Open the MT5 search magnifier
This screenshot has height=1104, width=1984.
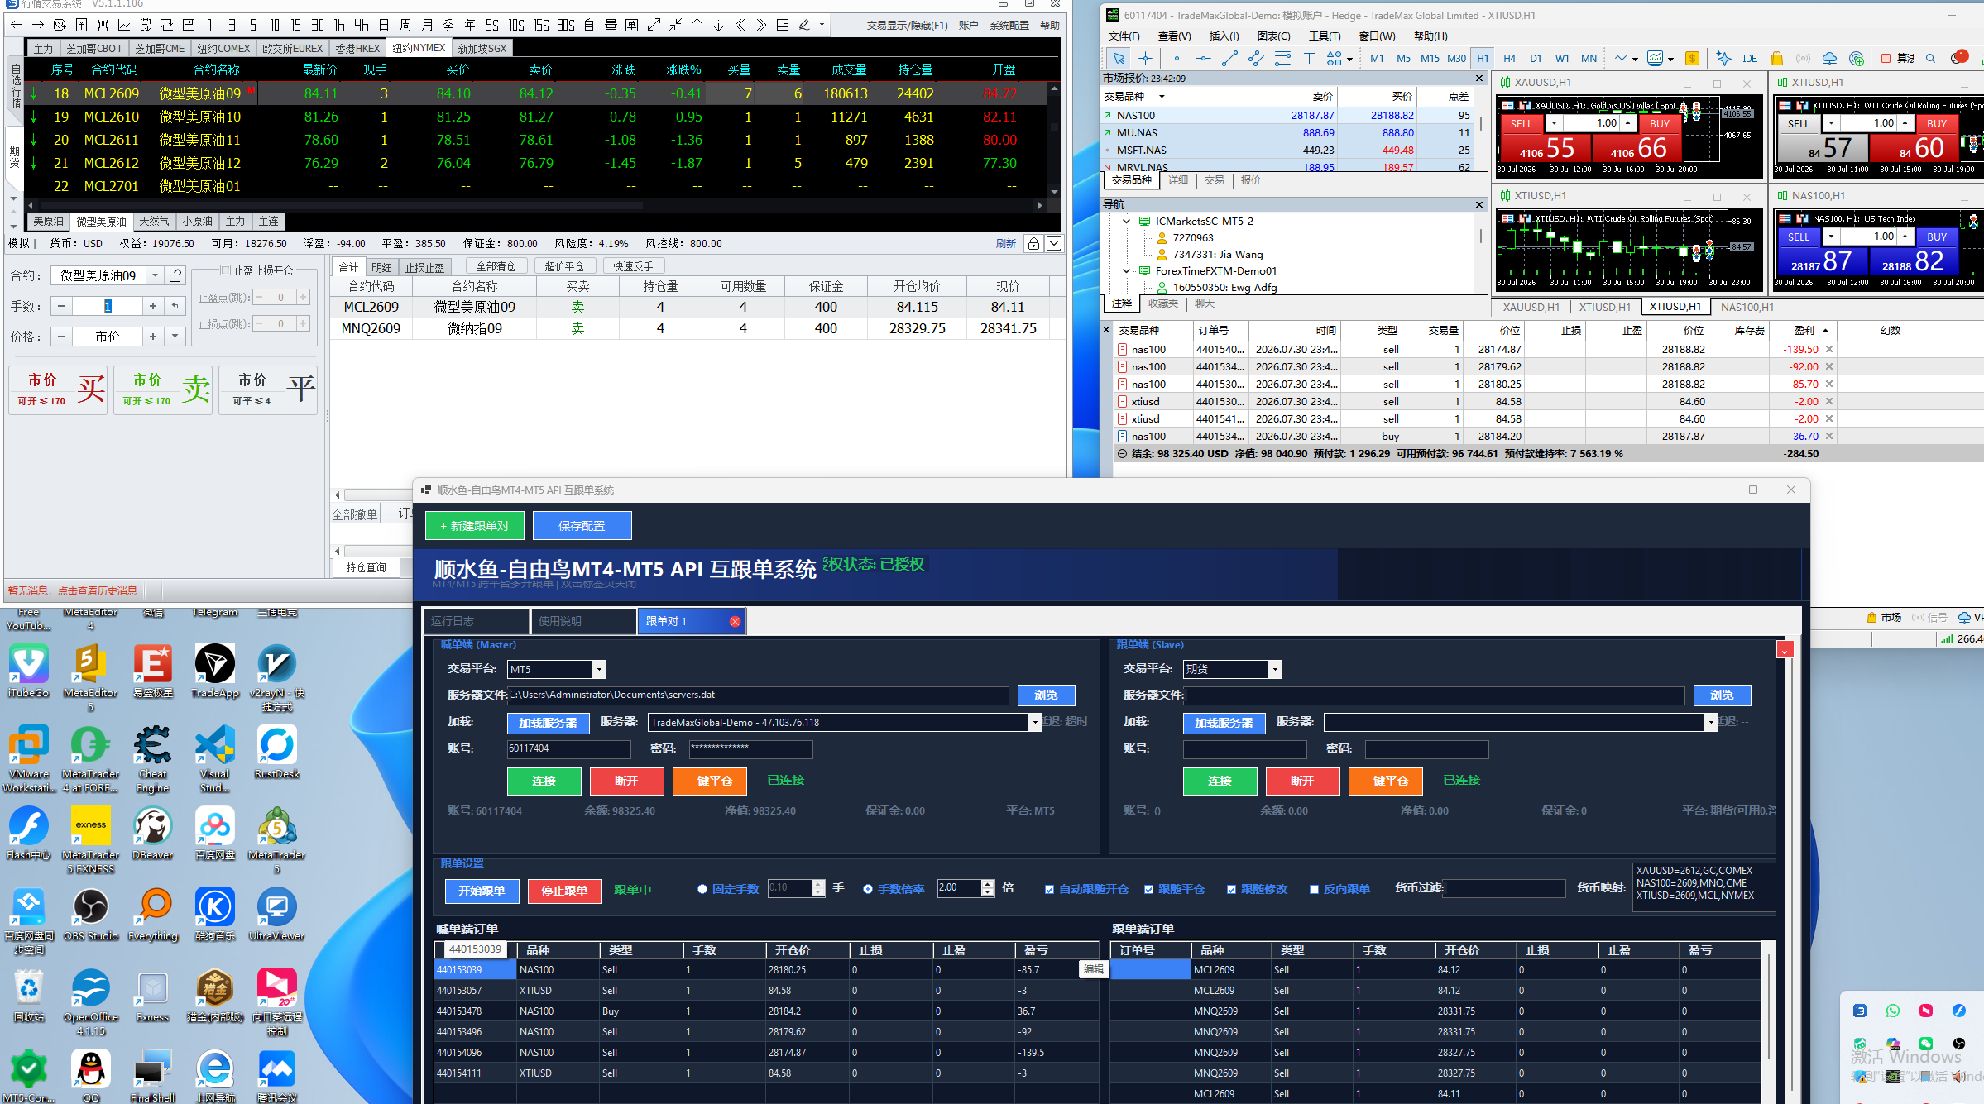coord(1930,58)
